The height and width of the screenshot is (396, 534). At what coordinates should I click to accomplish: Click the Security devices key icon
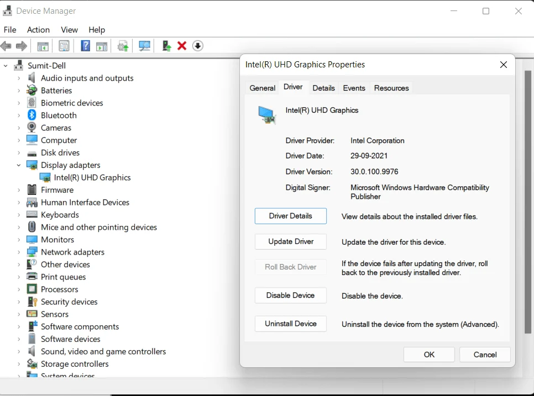click(x=32, y=302)
